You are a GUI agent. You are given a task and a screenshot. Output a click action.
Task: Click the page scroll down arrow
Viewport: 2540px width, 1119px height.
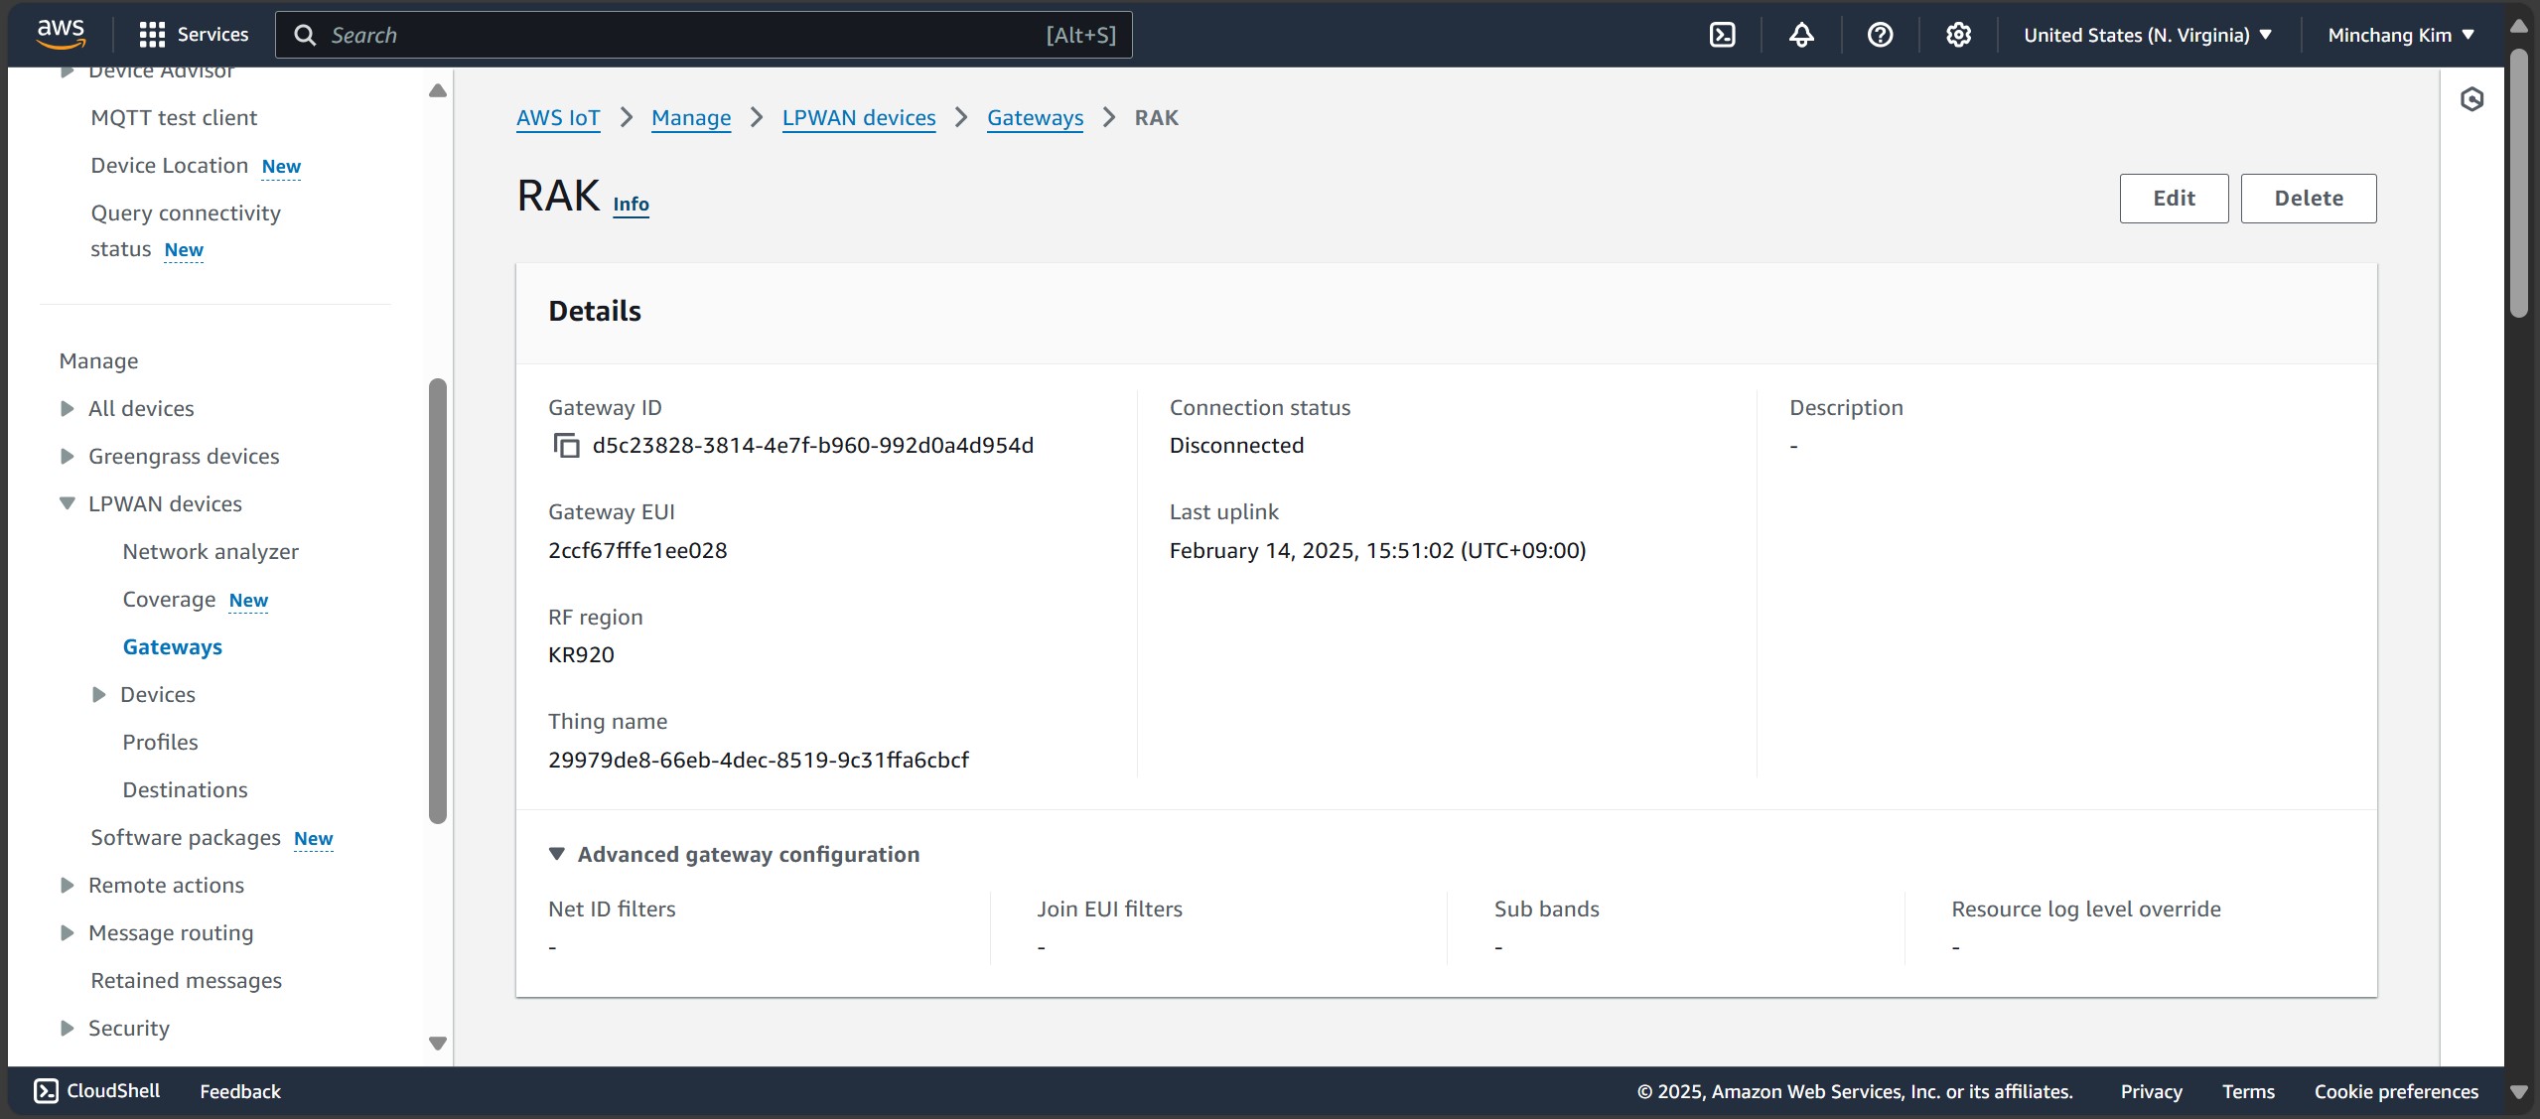click(x=2519, y=1091)
